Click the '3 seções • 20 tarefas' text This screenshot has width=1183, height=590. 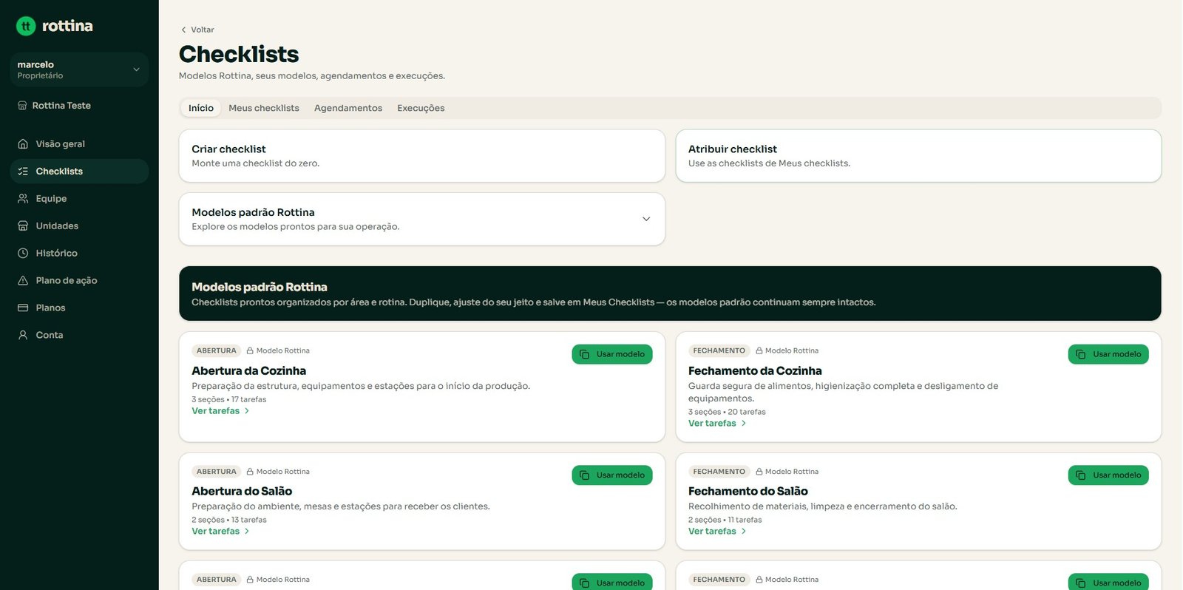click(727, 413)
